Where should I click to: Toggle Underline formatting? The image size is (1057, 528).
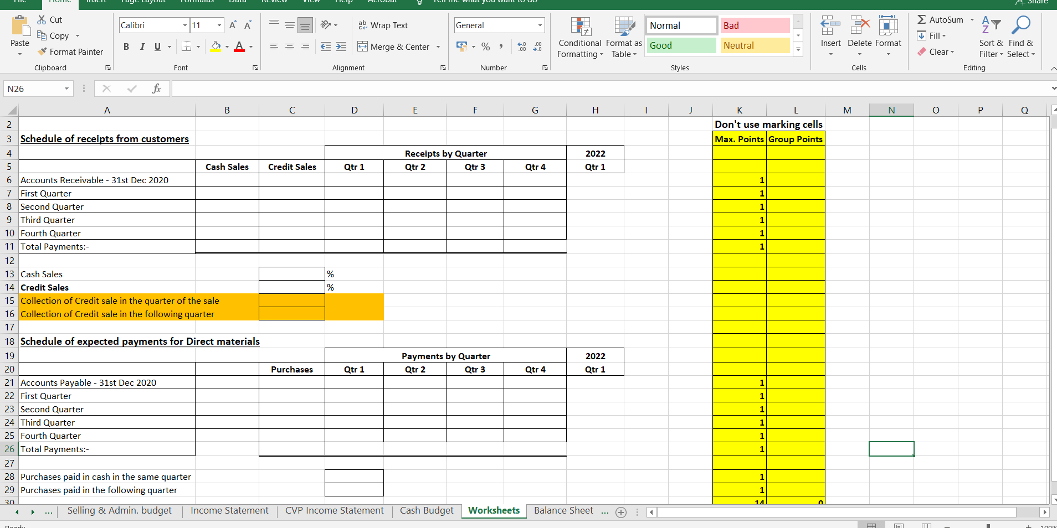pyautogui.click(x=157, y=46)
